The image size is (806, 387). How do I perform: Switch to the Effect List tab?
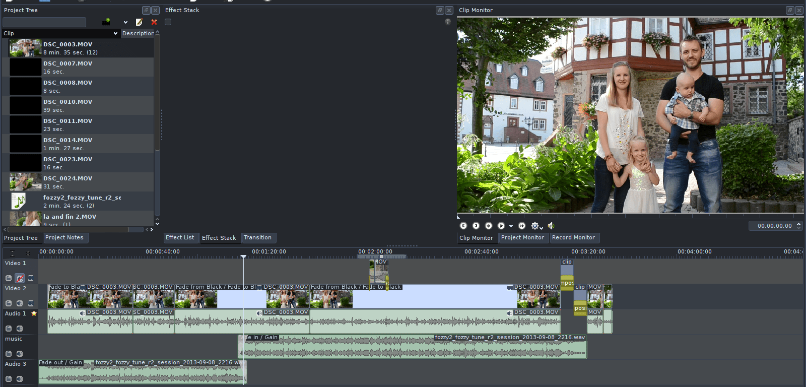[180, 238]
